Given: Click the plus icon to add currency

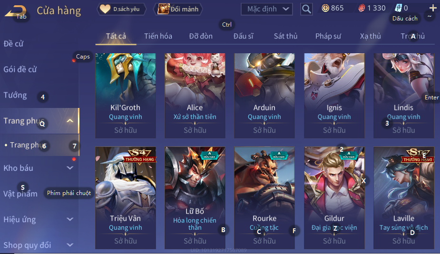Looking at the screenshot, I should 433,8.
